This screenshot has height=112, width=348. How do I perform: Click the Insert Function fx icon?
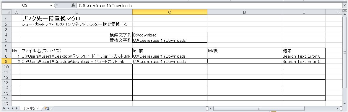[73, 6]
